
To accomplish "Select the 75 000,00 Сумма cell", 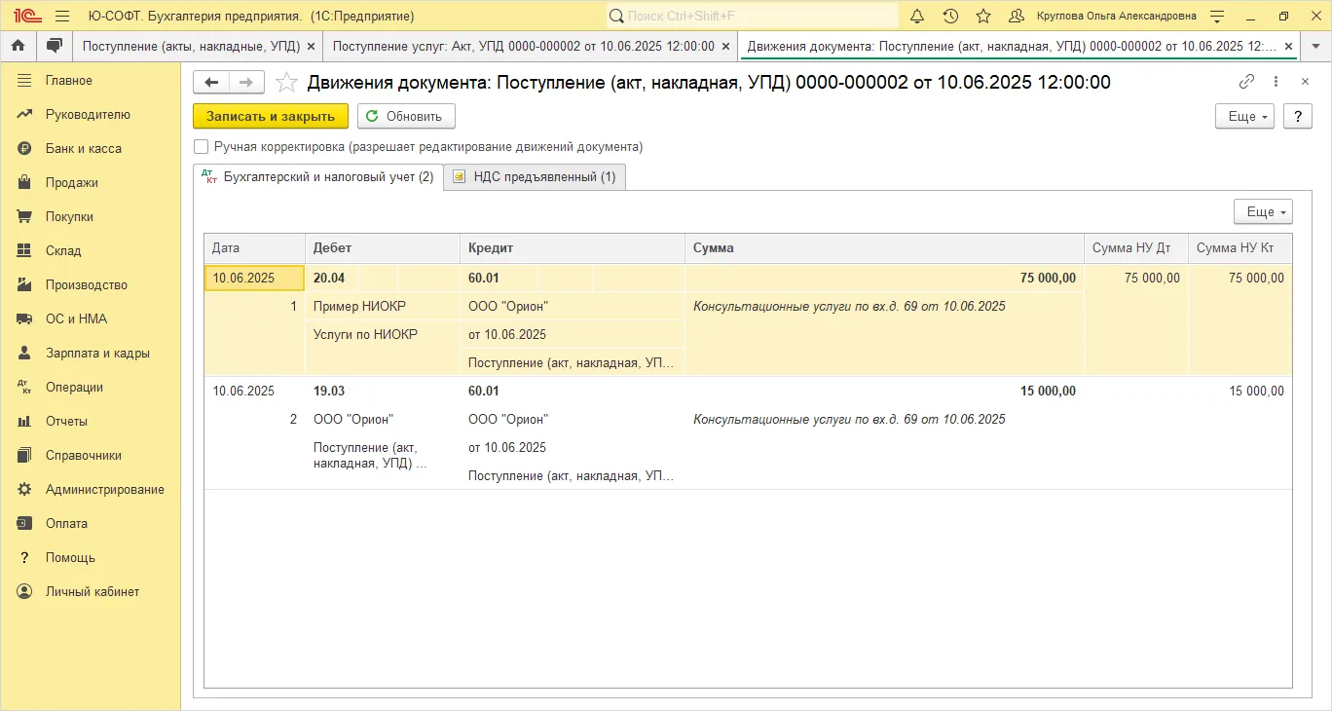I will [884, 279].
